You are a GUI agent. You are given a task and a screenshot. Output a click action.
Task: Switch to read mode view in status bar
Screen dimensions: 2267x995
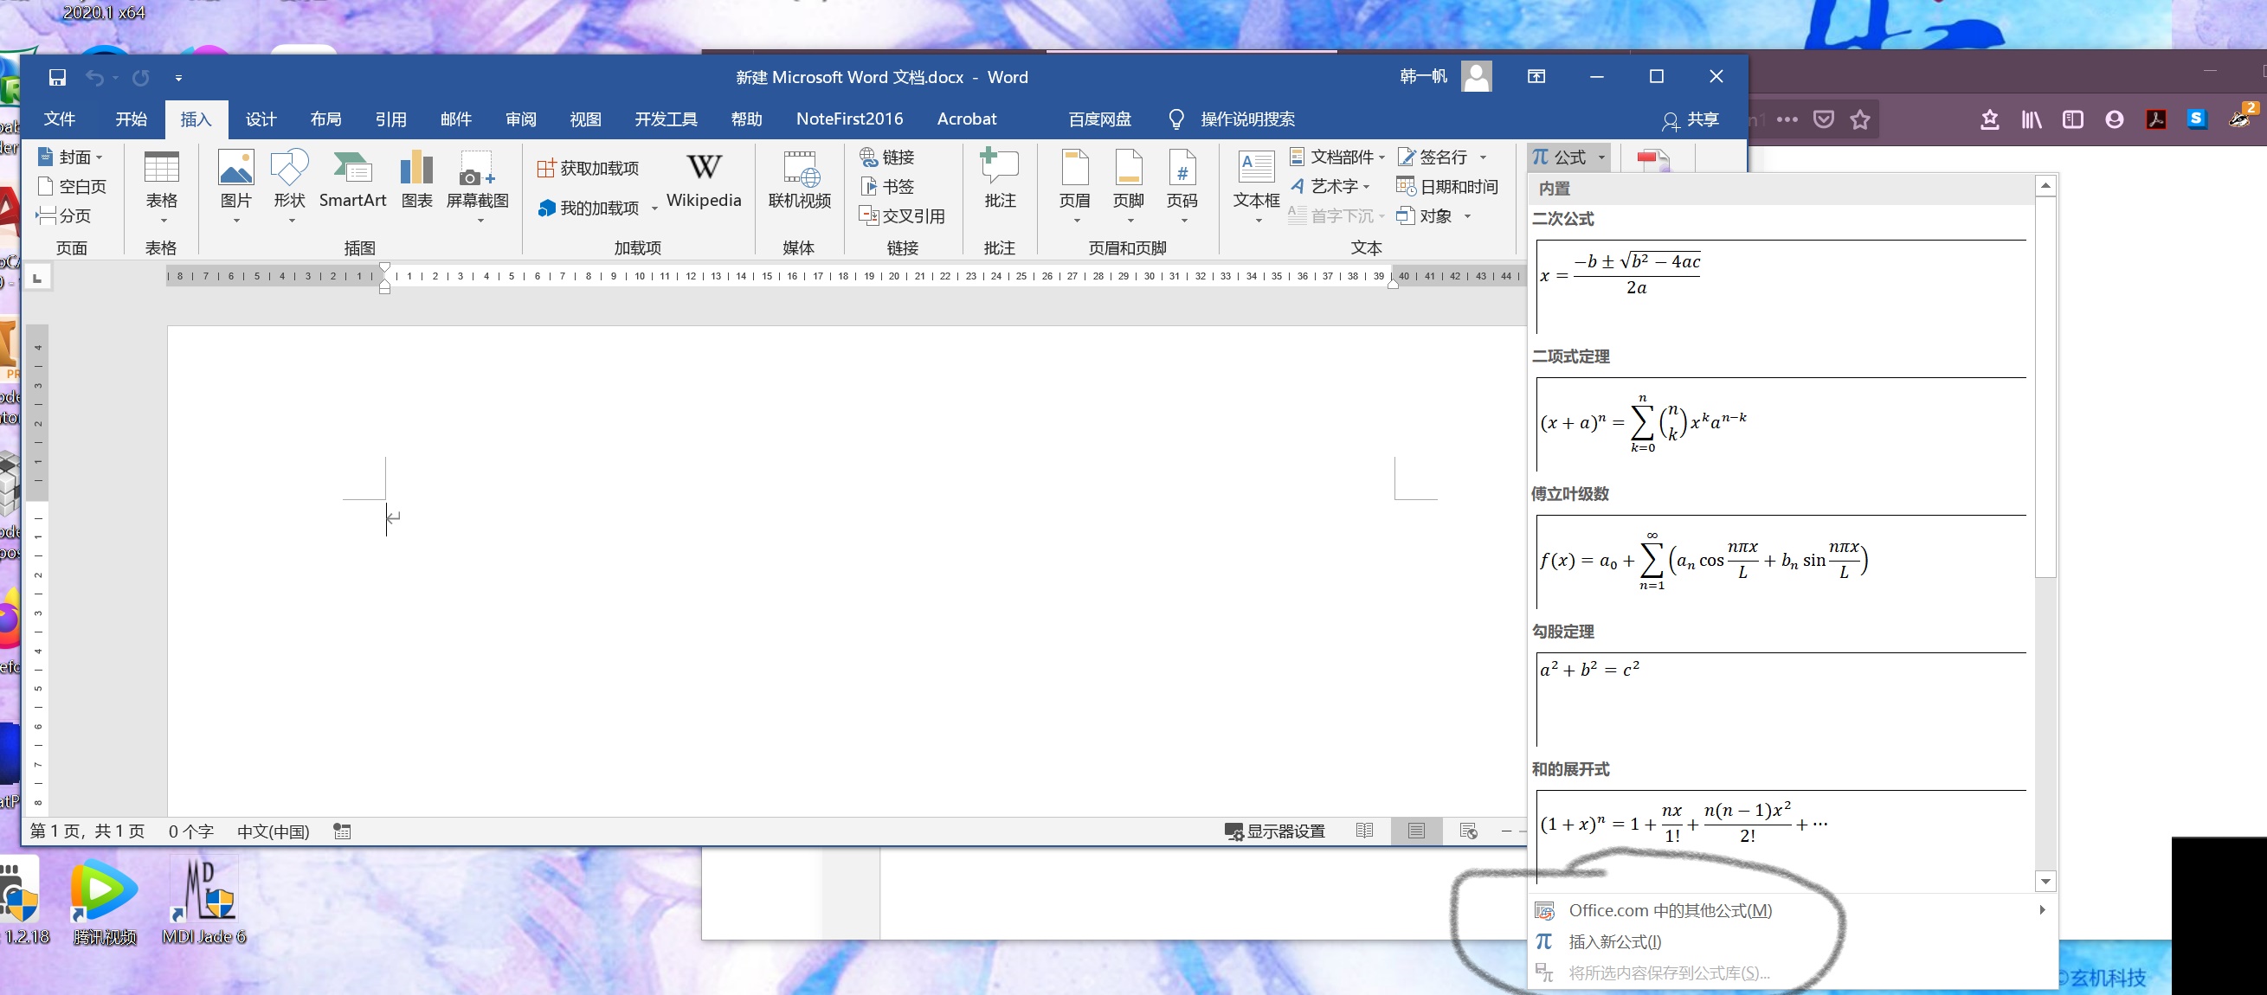point(1364,831)
